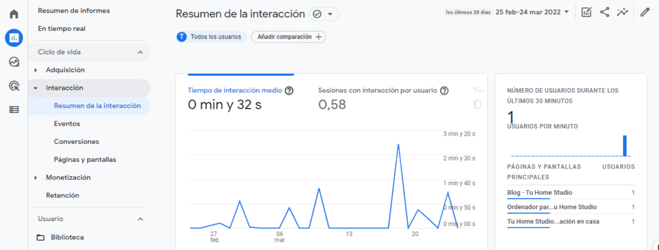Open the Configure table icon in left rail
Image resolution: width=659 pixels, height=250 pixels.
click(14, 110)
